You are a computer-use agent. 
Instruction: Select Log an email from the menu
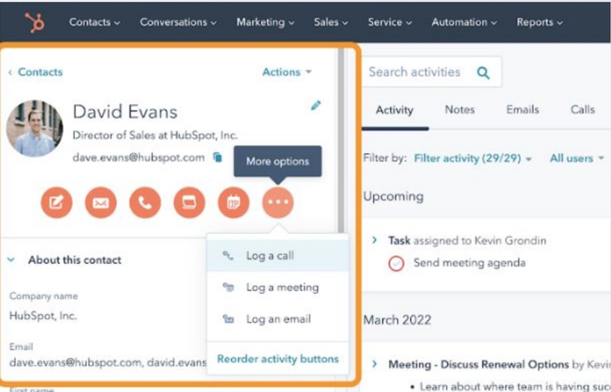click(278, 318)
